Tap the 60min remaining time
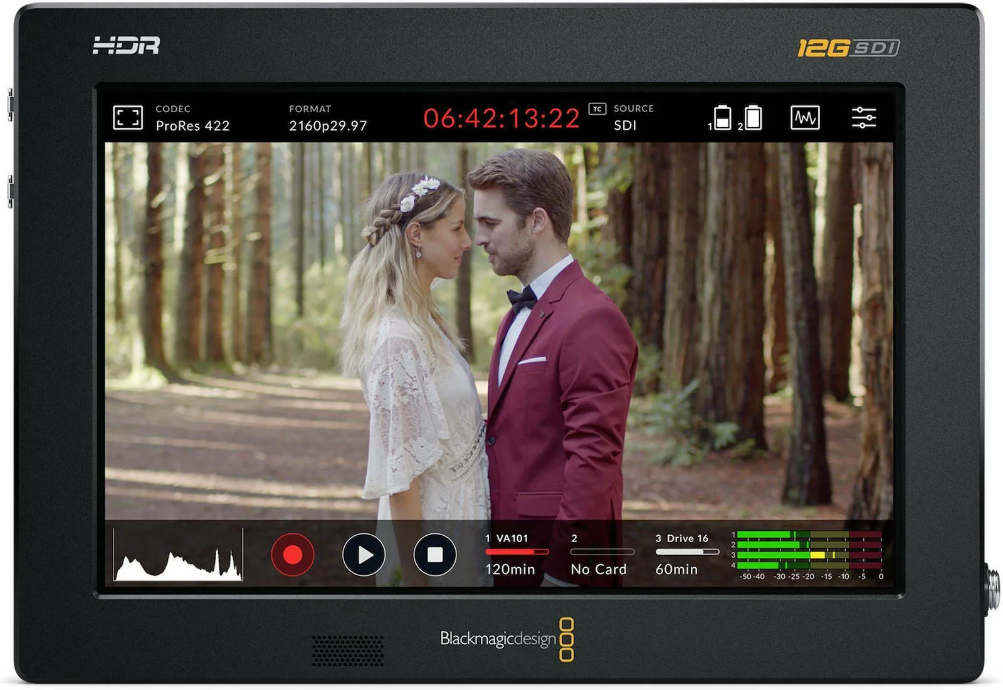Screen dimensions: 1003x690 pos(676,569)
